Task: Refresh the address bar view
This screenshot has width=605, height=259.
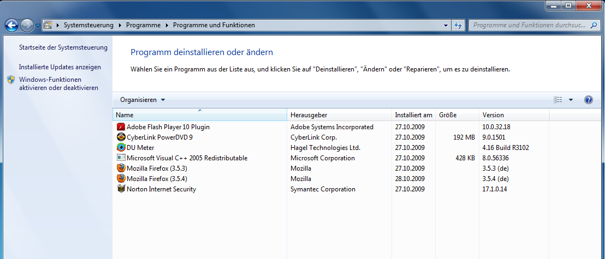Action: [458, 25]
